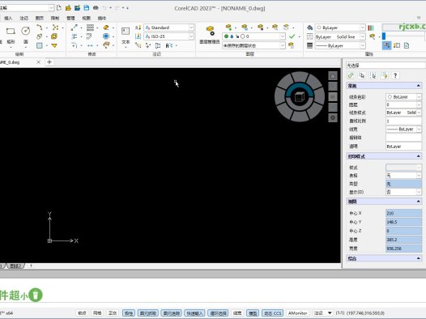
Task: Click the AMonitor button in status bar
Action: coord(298,313)
